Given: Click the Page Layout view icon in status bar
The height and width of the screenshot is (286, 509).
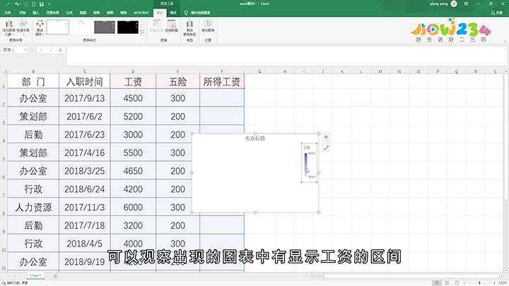Looking at the screenshot, I should tap(447, 283).
